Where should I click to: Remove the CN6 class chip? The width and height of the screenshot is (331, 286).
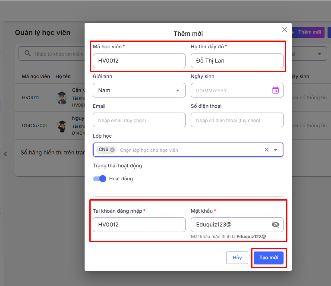pos(113,150)
